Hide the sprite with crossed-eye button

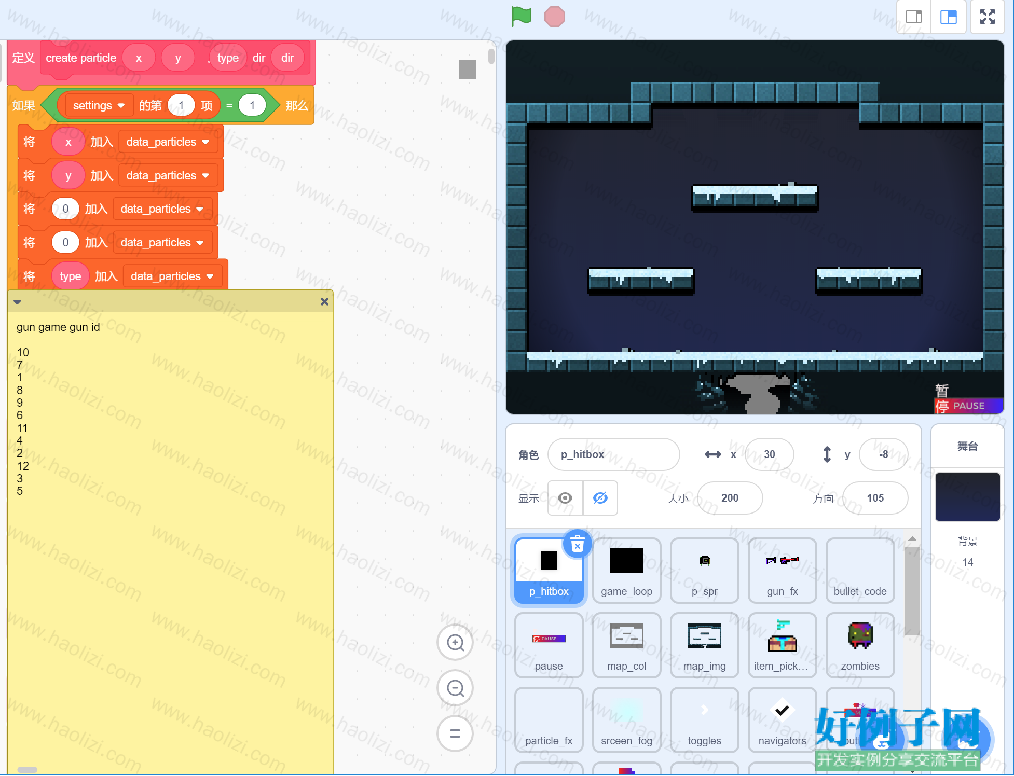pyautogui.click(x=600, y=498)
